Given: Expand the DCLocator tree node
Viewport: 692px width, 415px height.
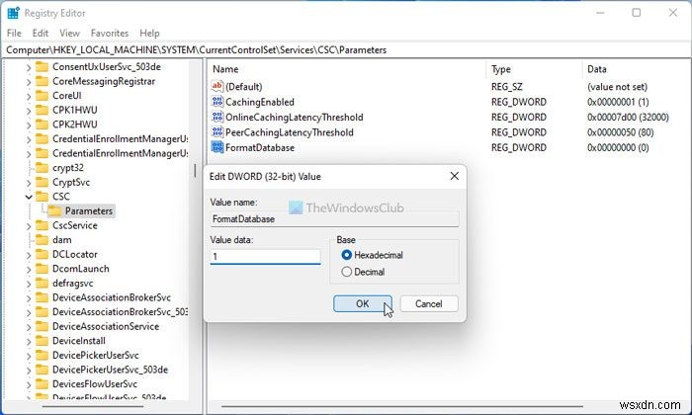Looking at the screenshot, I should point(29,255).
